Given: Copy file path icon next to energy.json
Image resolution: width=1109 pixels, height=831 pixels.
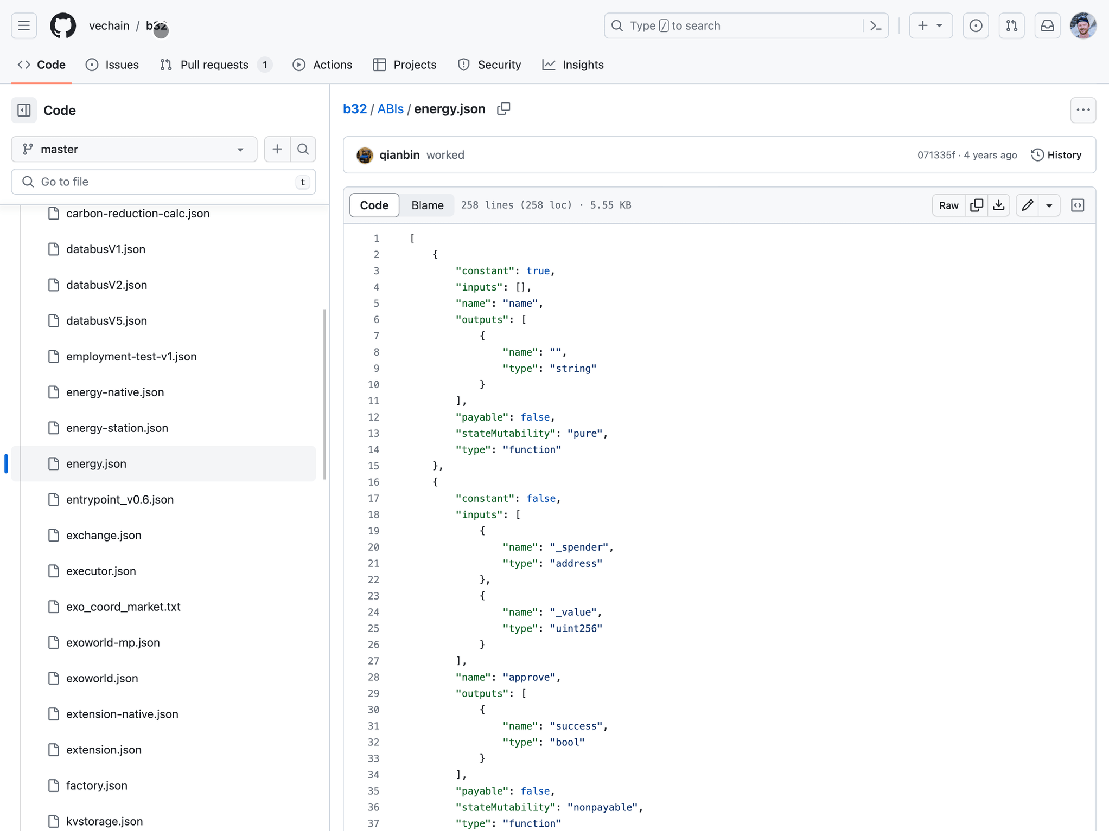Looking at the screenshot, I should pos(503,109).
